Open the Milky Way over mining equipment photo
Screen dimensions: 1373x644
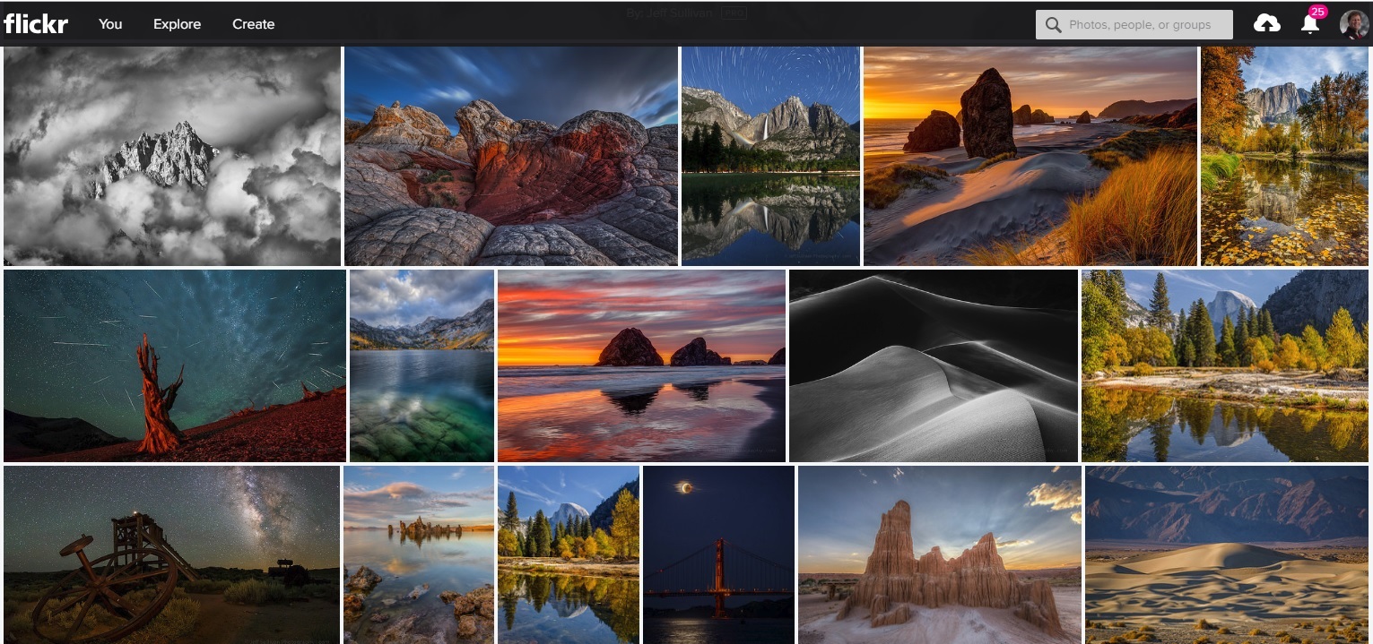point(170,554)
